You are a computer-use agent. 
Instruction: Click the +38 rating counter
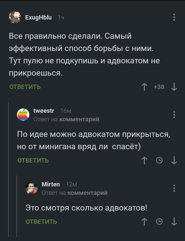coord(159,87)
